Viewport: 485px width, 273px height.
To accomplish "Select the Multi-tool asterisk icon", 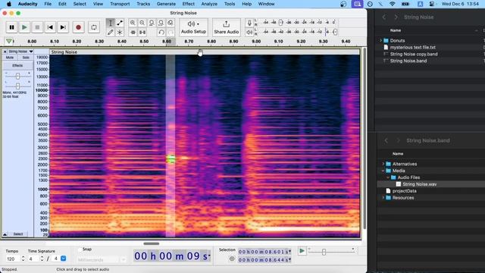I will (120, 32).
